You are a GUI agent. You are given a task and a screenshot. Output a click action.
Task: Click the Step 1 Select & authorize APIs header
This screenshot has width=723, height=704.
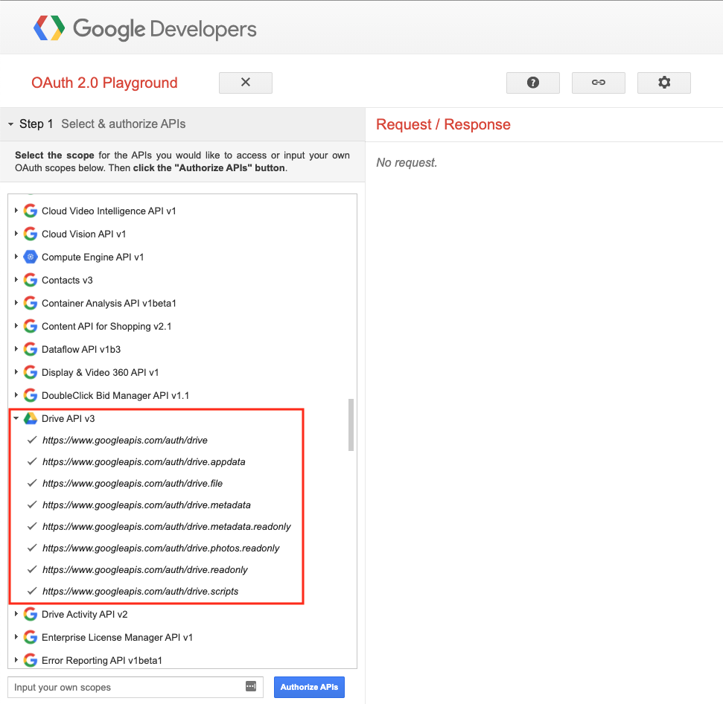(x=182, y=124)
